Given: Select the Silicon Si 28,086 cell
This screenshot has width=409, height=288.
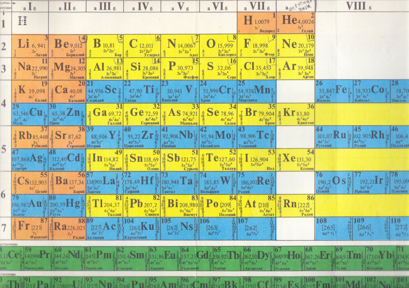Looking at the screenshot, I should click(x=142, y=69).
